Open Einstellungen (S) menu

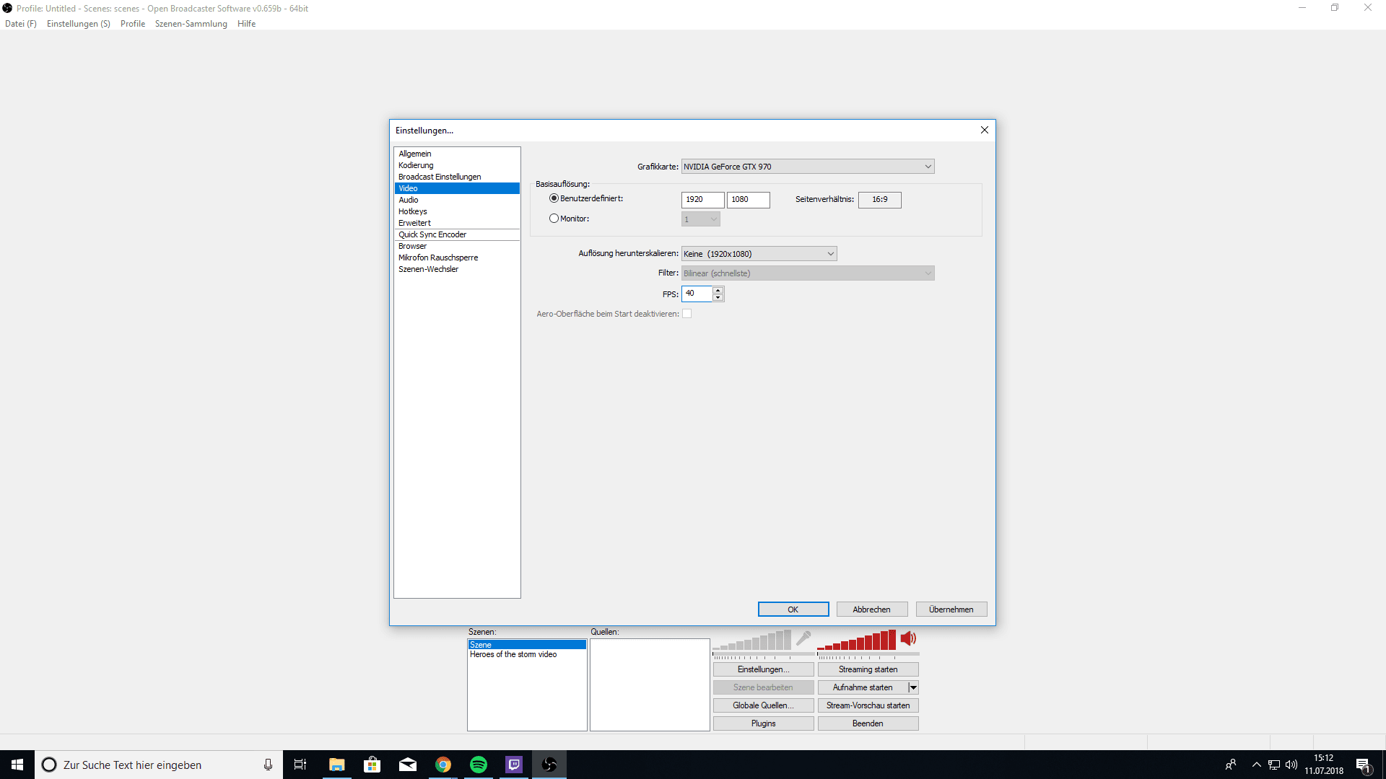(x=79, y=24)
